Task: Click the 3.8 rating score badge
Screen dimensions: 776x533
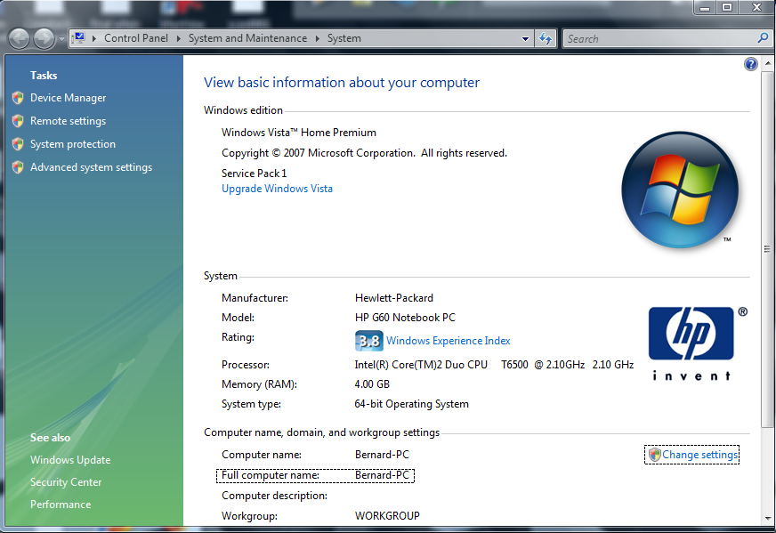Action: pos(368,341)
